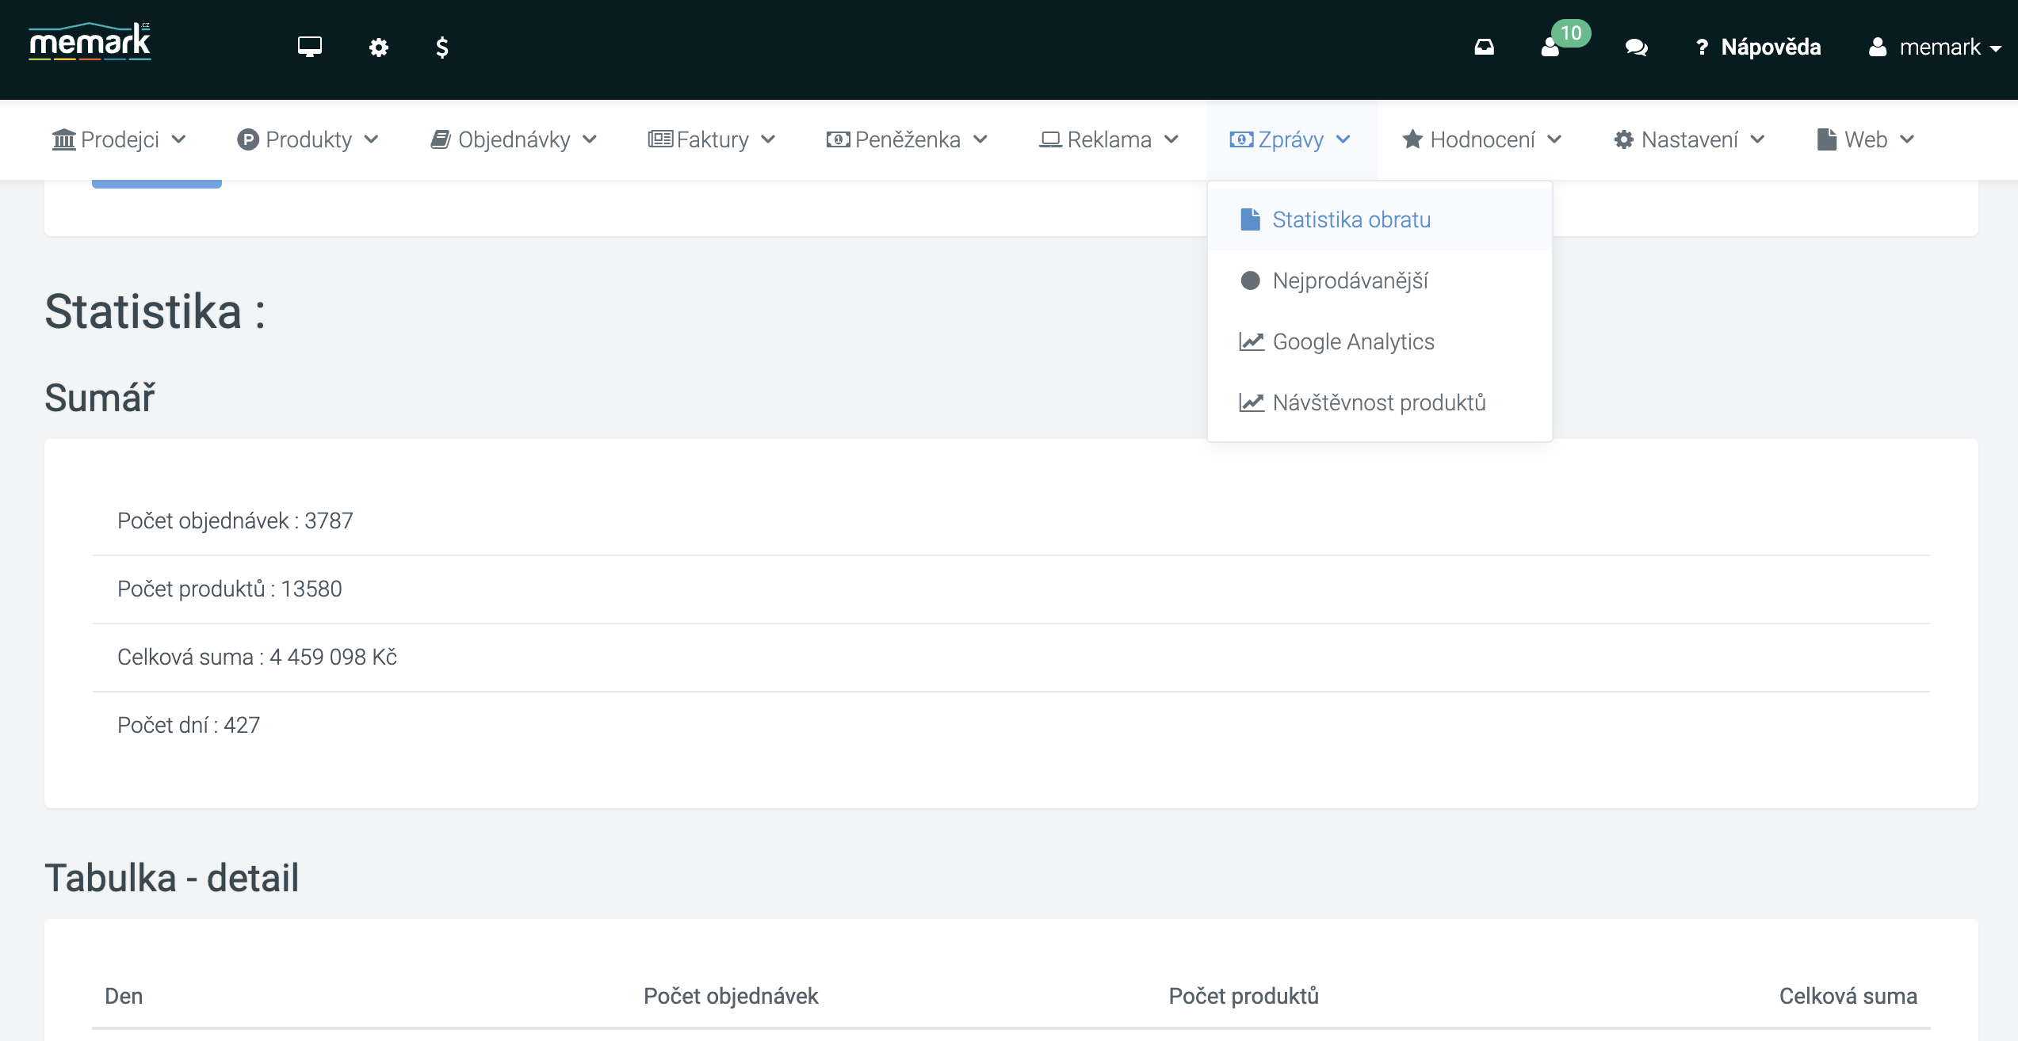
Task: Expand the Hodnocení dropdown chevron
Action: pyautogui.click(x=1554, y=139)
